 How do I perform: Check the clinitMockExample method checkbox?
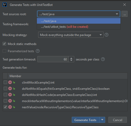click(x=5, y=82)
